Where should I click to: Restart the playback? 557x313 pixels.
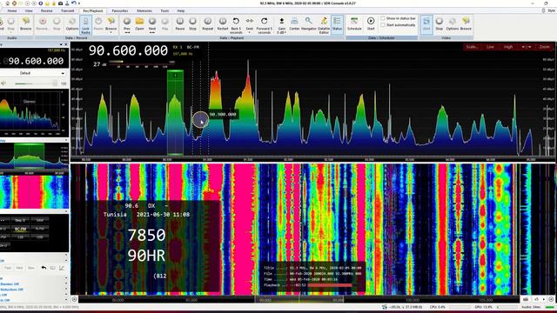click(223, 23)
